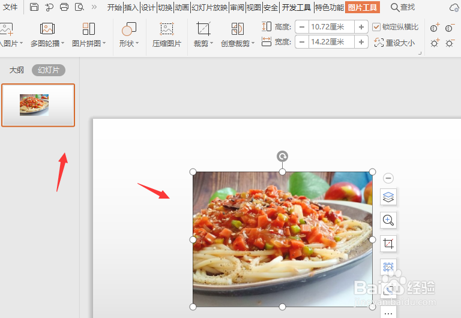Open the 文件 menu
The height and width of the screenshot is (318, 461).
pos(10,7)
